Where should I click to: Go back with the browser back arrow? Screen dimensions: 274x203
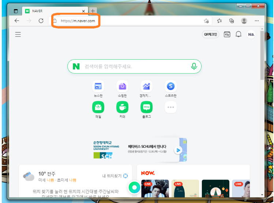click(17, 21)
